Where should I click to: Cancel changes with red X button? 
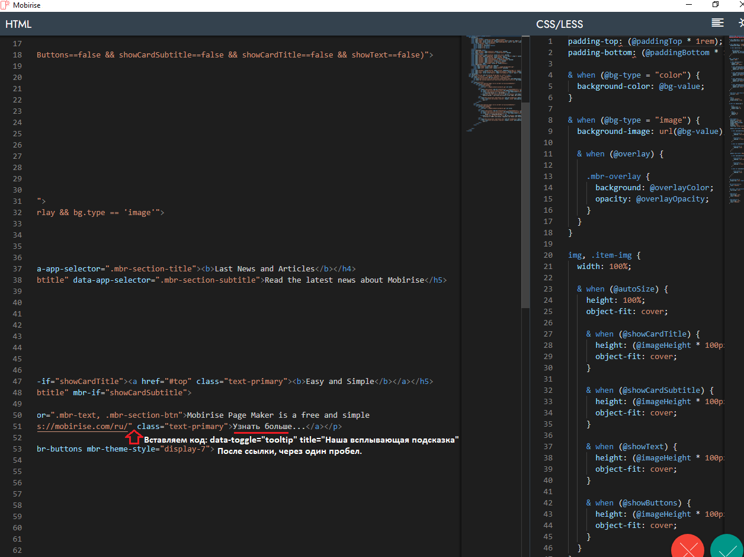pyautogui.click(x=688, y=548)
